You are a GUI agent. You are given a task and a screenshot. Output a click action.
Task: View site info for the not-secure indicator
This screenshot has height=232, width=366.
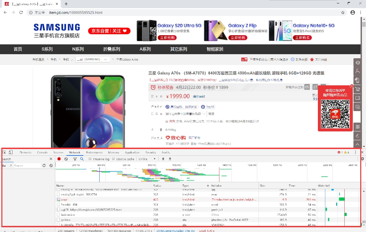pyautogui.click(x=37, y=13)
